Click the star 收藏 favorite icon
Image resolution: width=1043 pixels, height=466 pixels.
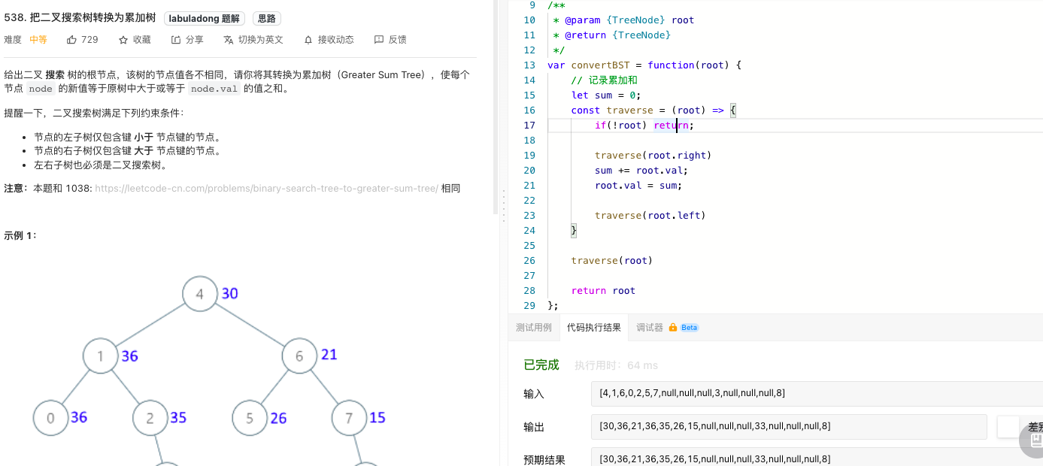[x=123, y=40]
